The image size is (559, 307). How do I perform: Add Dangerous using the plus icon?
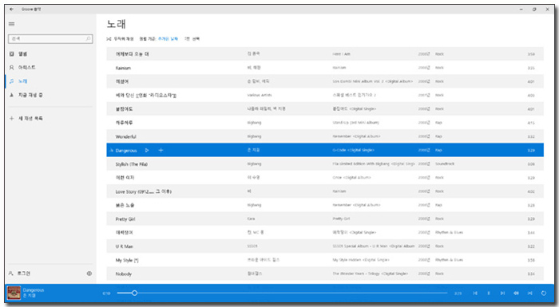point(161,150)
